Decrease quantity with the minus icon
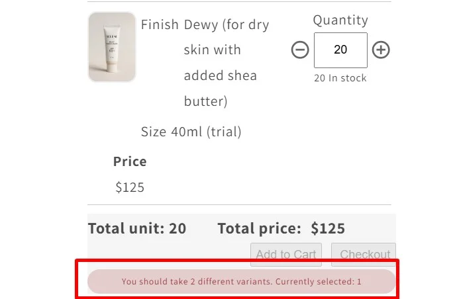455x299 pixels. click(300, 50)
